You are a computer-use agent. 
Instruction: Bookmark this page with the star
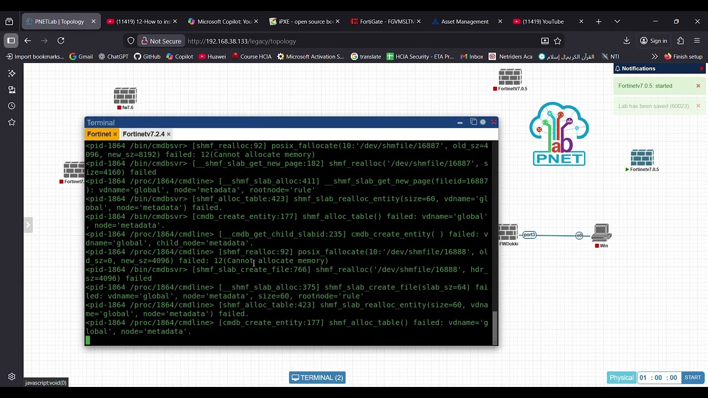click(x=558, y=41)
